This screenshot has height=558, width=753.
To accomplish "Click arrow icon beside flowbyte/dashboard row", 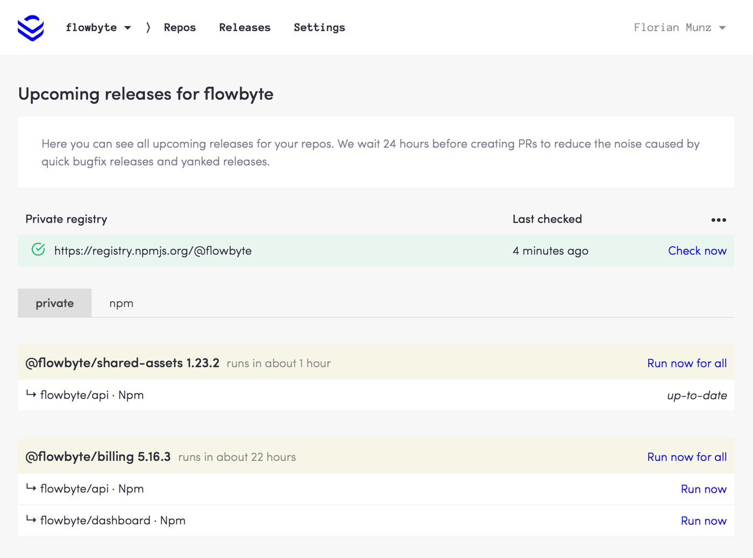I will click(31, 520).
